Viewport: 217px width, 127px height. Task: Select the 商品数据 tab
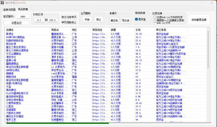click(x=23, y=9)
